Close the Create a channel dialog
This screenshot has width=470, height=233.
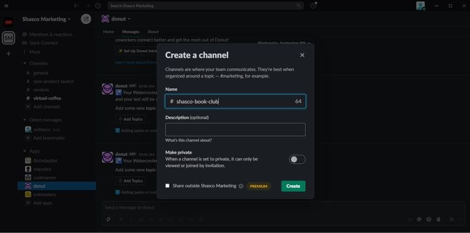point(302,55)
